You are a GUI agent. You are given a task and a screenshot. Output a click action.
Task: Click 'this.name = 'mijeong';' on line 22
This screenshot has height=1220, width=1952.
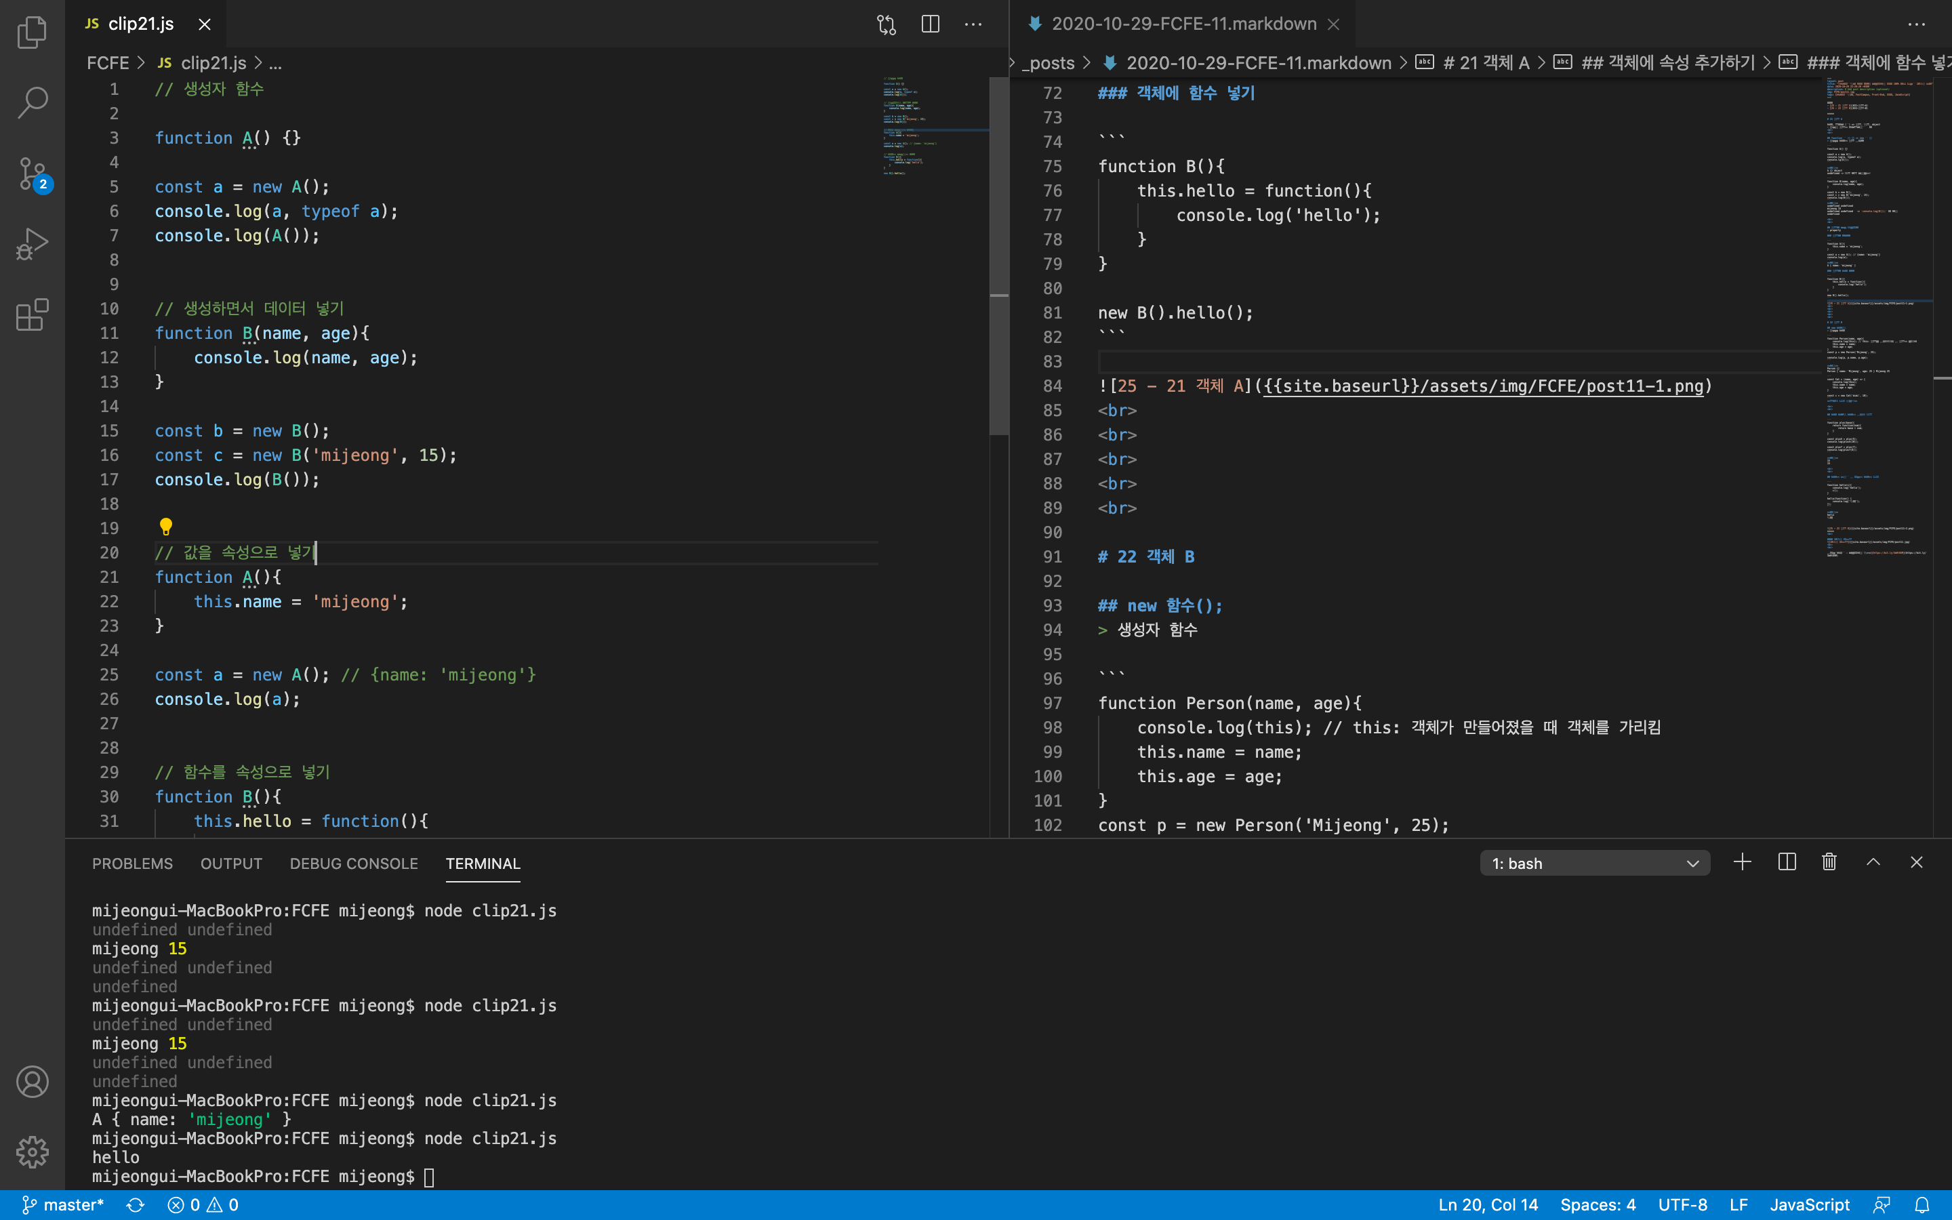tap(301, 601)
